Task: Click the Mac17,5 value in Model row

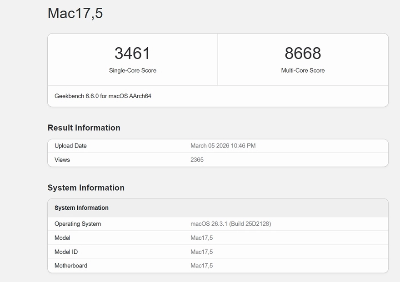Action: click(201, 238)
